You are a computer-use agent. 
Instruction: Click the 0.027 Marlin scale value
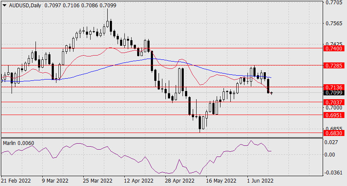332,142
